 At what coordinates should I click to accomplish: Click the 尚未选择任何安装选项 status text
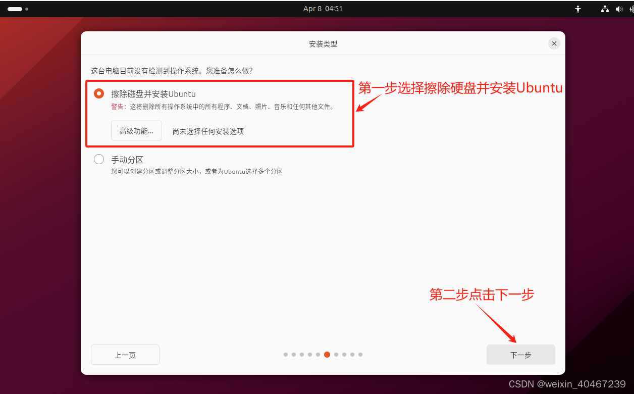click(208, 131)
